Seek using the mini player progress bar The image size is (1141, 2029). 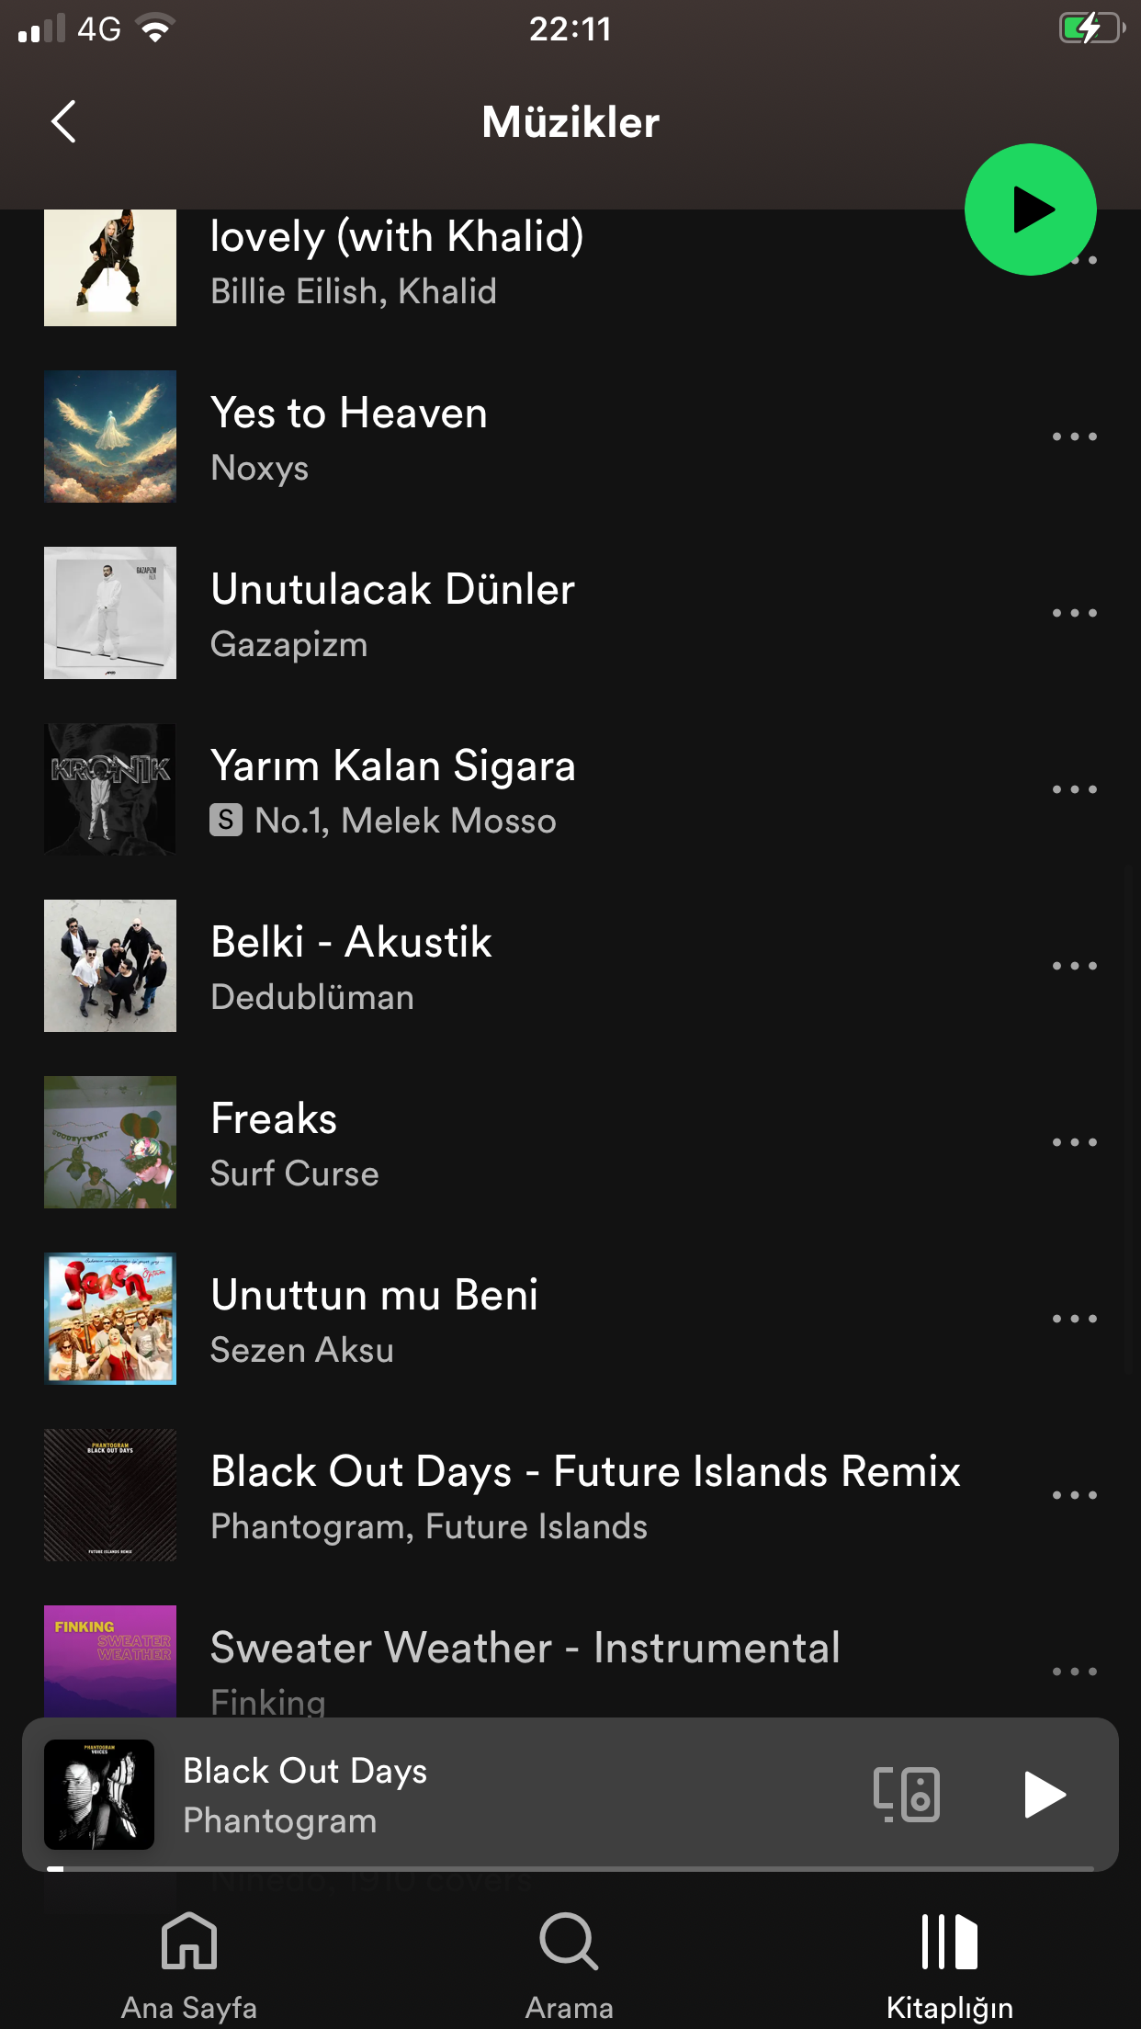click(x=570, y=1868)
